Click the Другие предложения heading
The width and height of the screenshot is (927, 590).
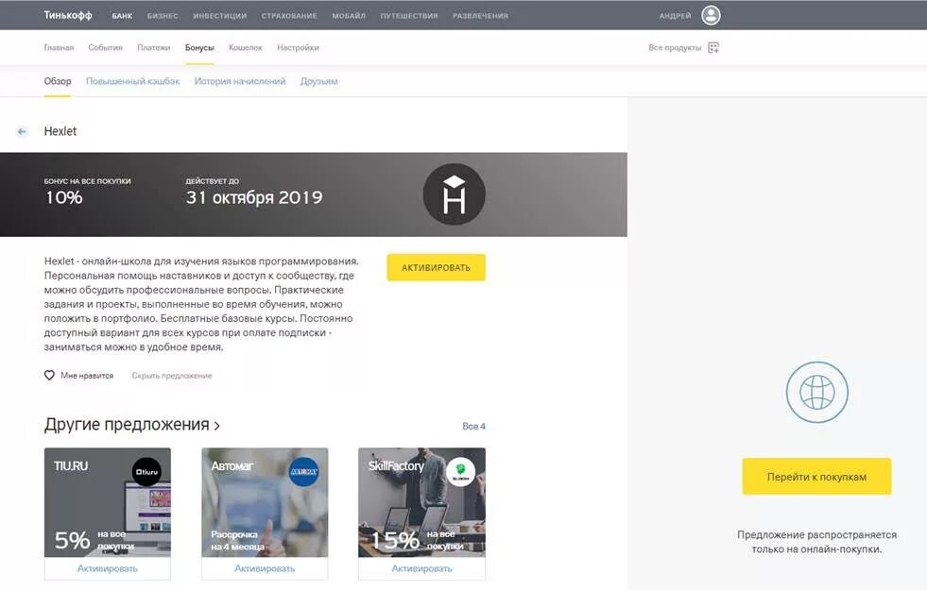[x=127, y=425]
